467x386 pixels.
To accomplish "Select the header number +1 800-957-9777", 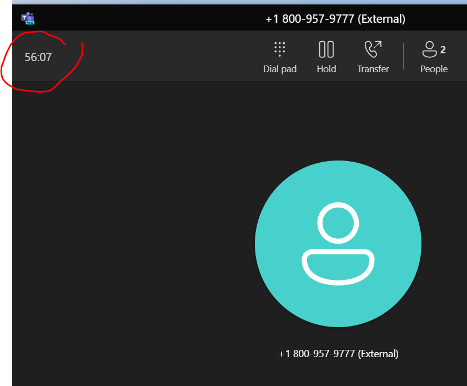I will point(335,18).
